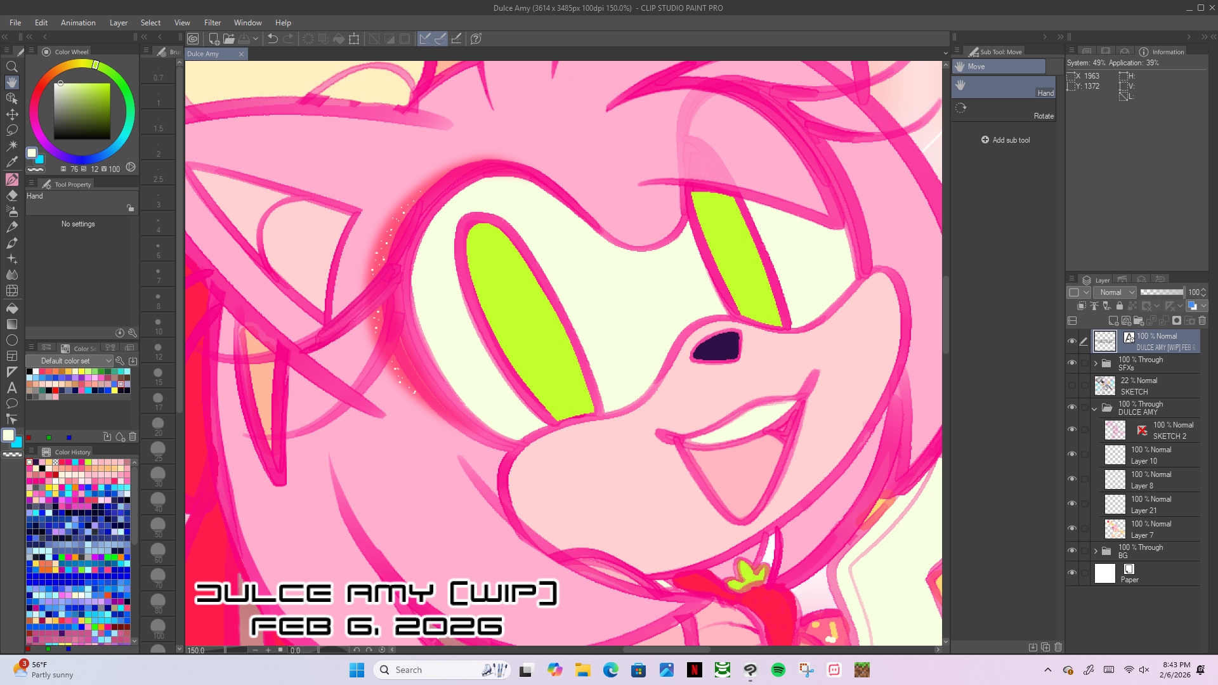Pick the Lasso selection tool
1218x685 pixels.
pyautogui.click(x=12, y=130)
